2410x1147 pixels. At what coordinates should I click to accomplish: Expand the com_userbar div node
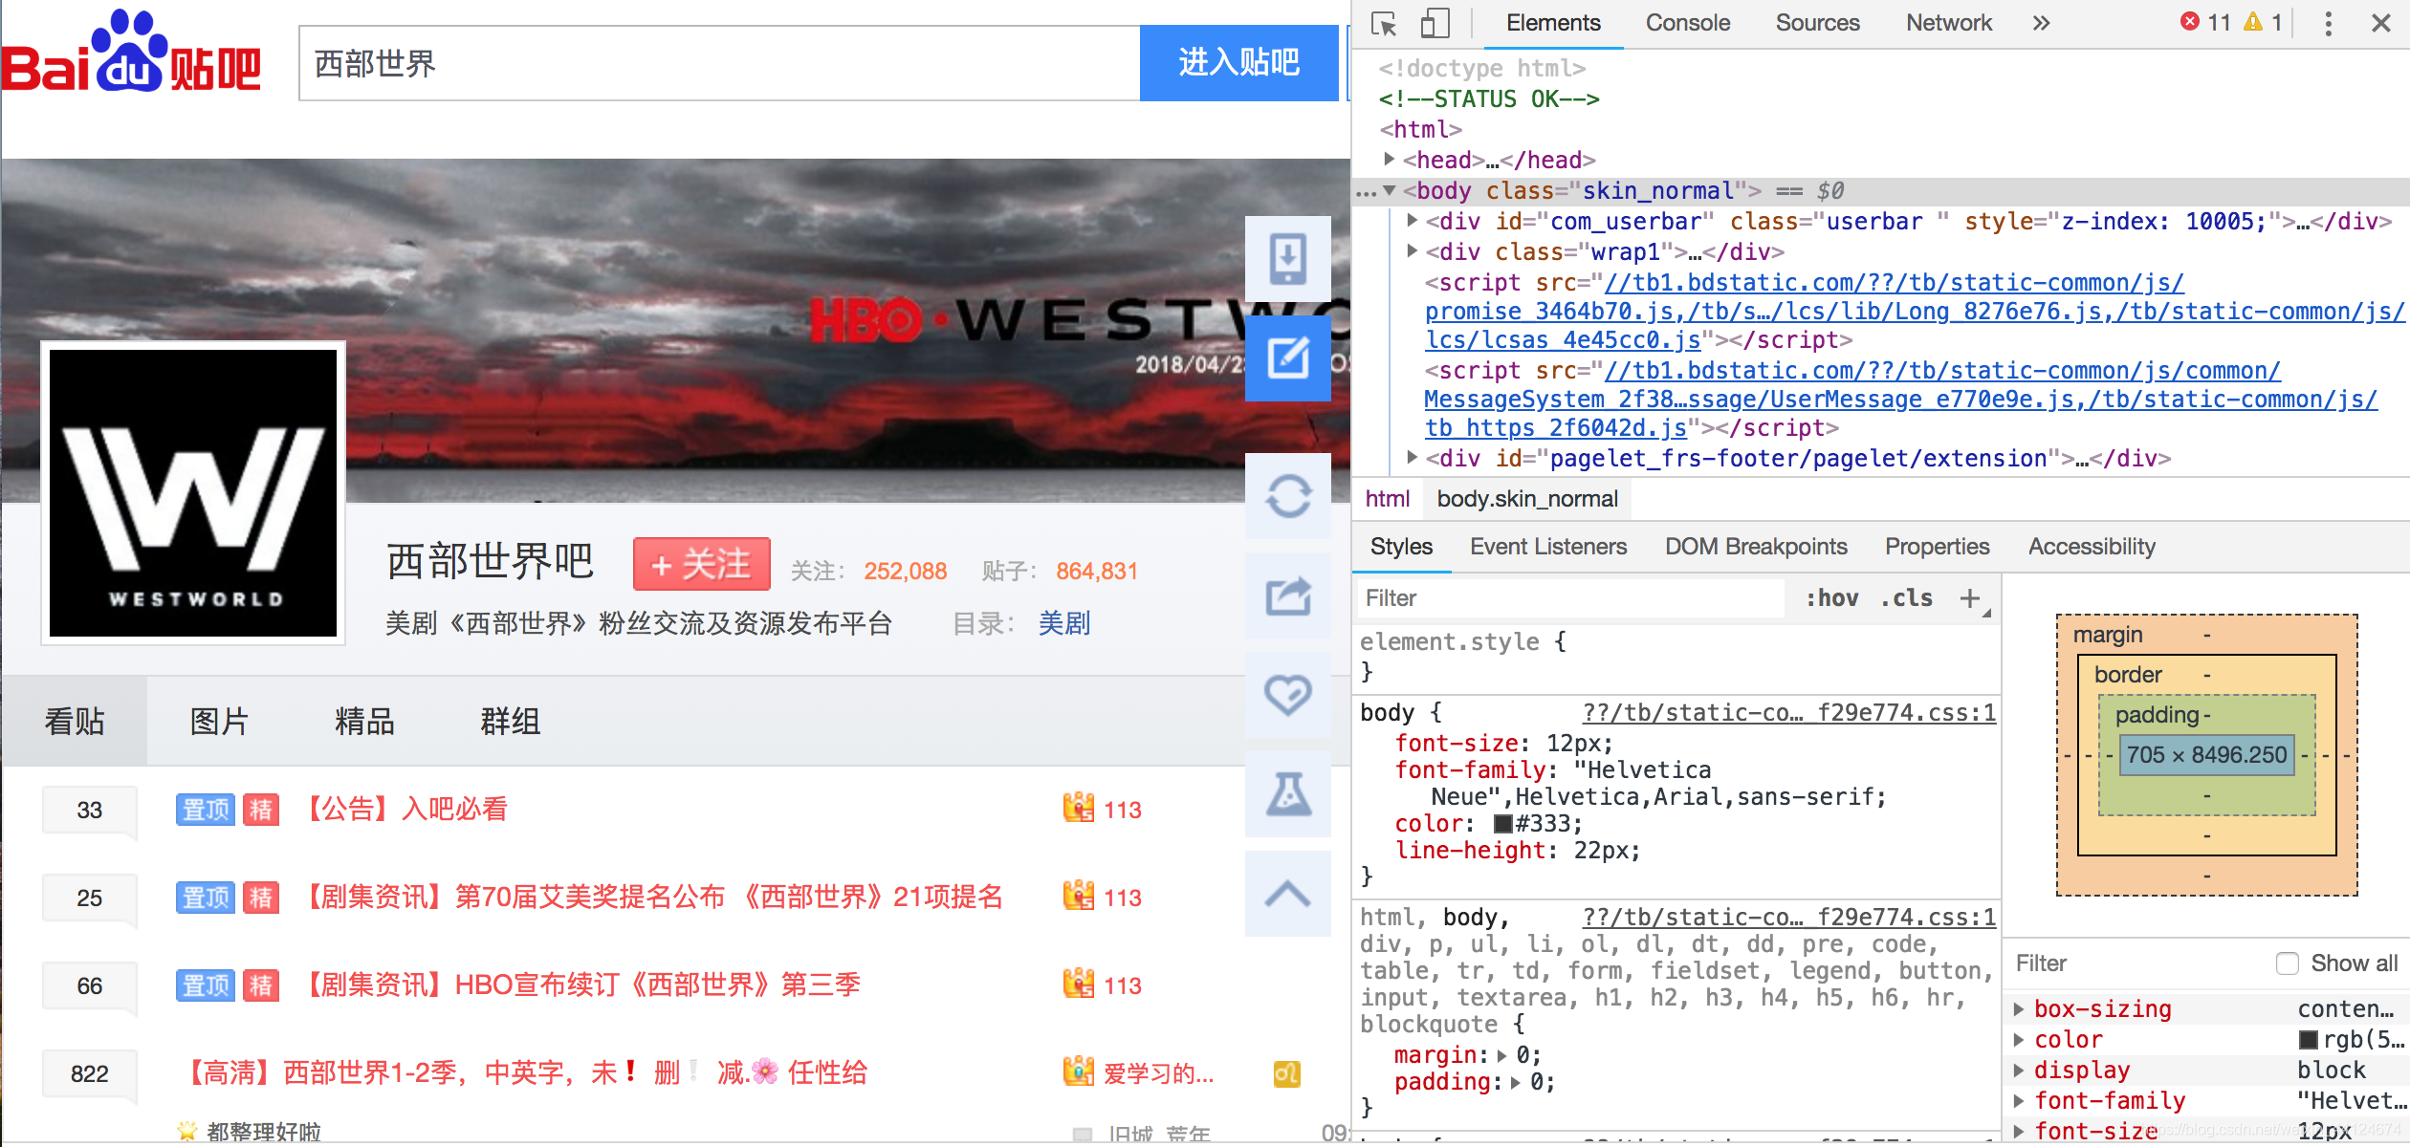pyautogui.click(x=1413, y=221)
